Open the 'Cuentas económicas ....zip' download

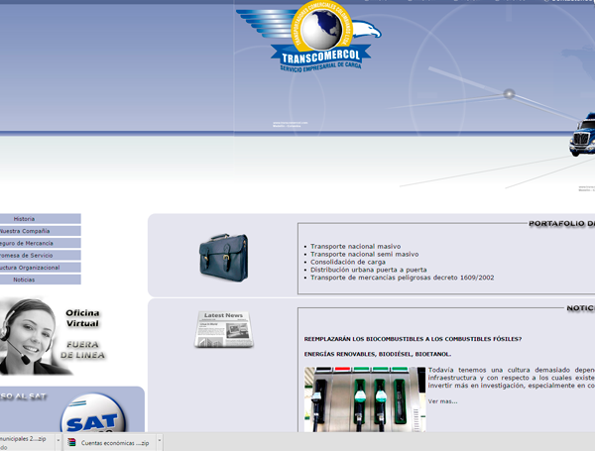click(x=110, y=443)
